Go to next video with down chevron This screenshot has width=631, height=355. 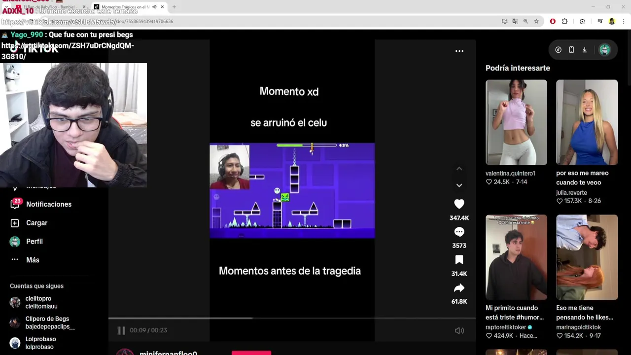(459, 185)
